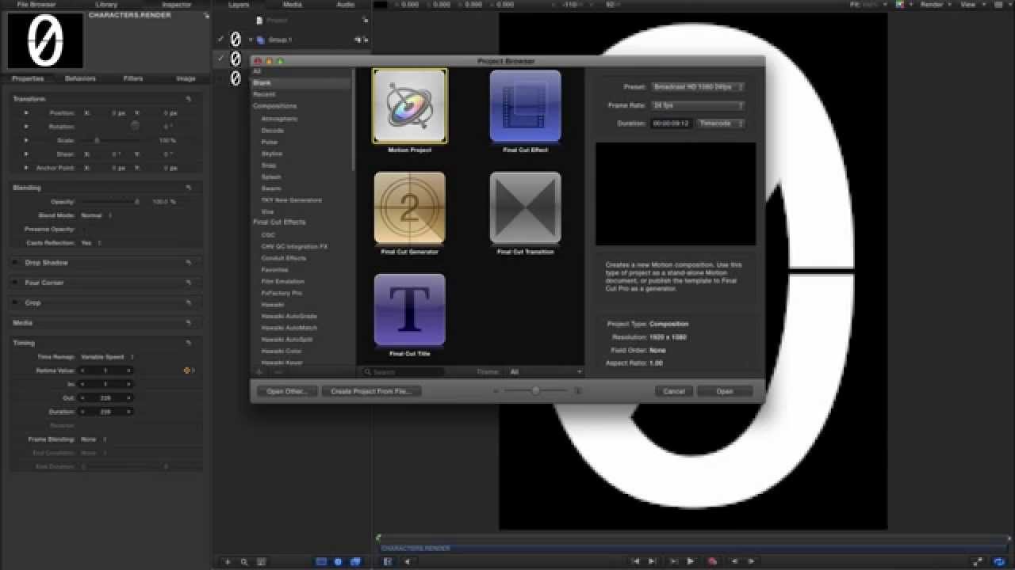
Task: Toggle the Four Corner checkbox
Action: point(17,283)
